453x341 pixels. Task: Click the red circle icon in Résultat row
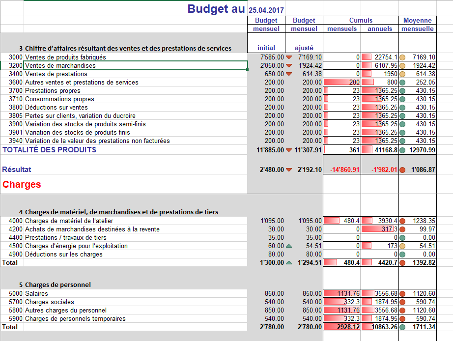click(x=402, y=170)
